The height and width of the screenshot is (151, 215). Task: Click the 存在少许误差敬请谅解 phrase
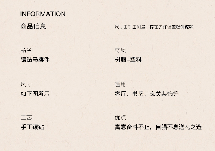point(171,27)
